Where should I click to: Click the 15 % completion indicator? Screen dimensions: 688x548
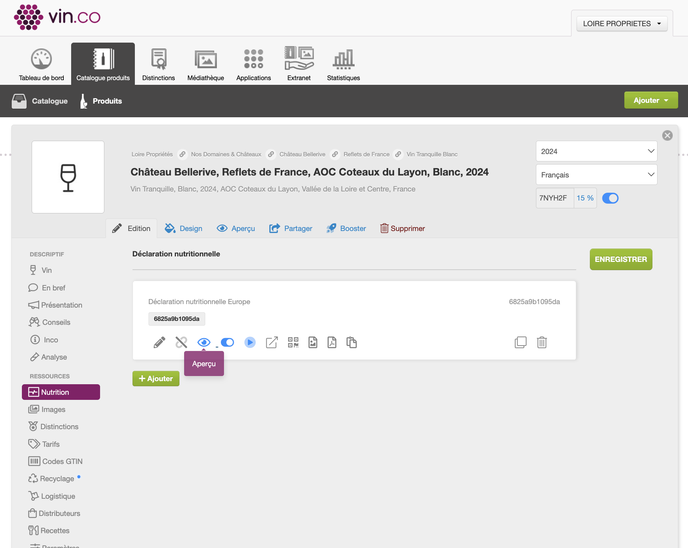(x=585, y=198)
